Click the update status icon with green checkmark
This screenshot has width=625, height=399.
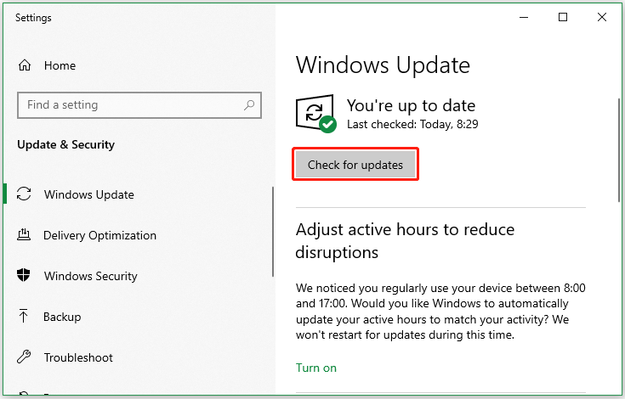click(315, 114)
